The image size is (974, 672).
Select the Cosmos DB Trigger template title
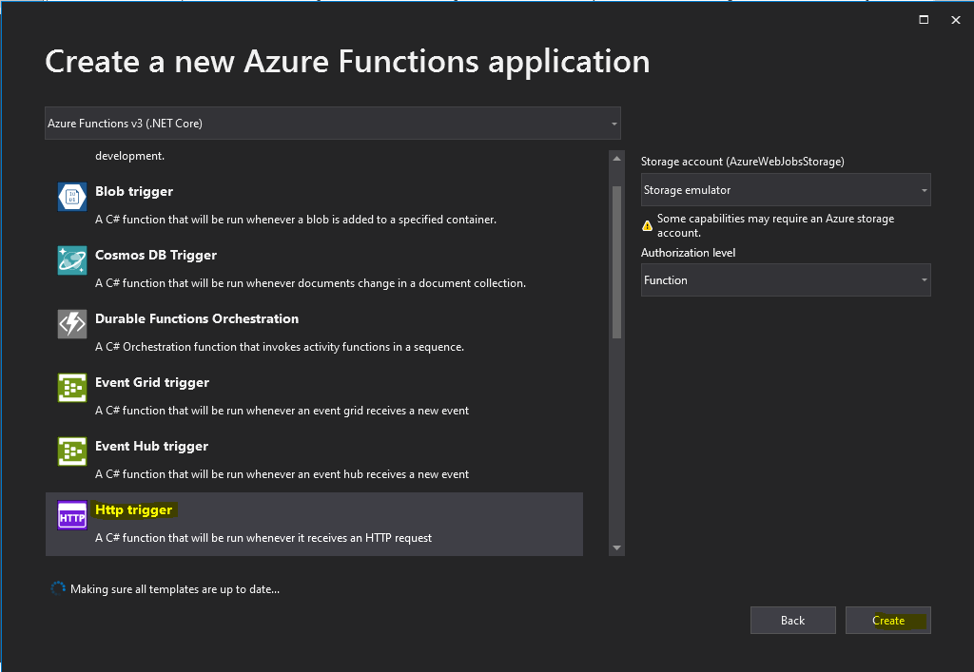156,255
